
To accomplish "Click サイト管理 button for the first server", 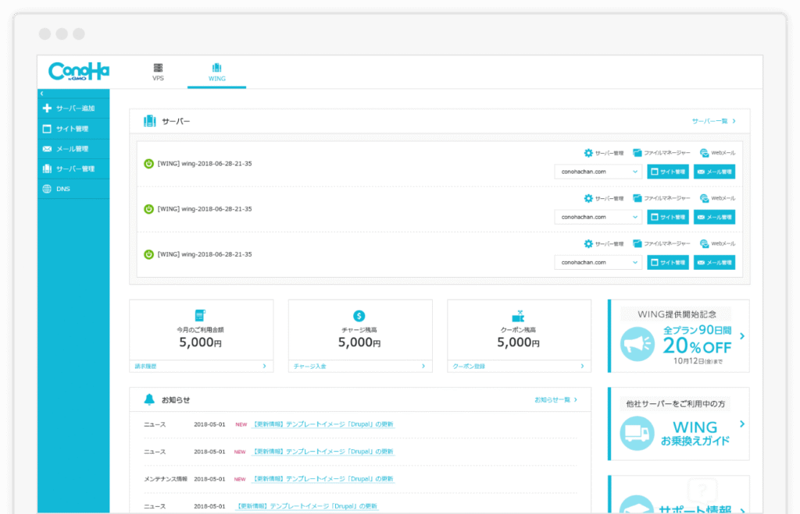I will [668, 172].
